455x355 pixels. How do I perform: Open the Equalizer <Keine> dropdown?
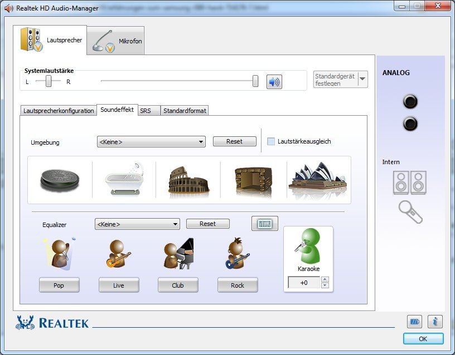point(137,224)
